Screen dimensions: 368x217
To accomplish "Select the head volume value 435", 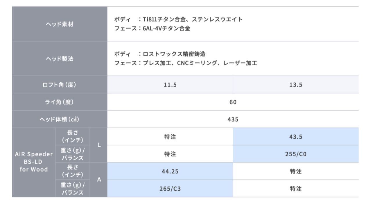I will pos(233,119).
